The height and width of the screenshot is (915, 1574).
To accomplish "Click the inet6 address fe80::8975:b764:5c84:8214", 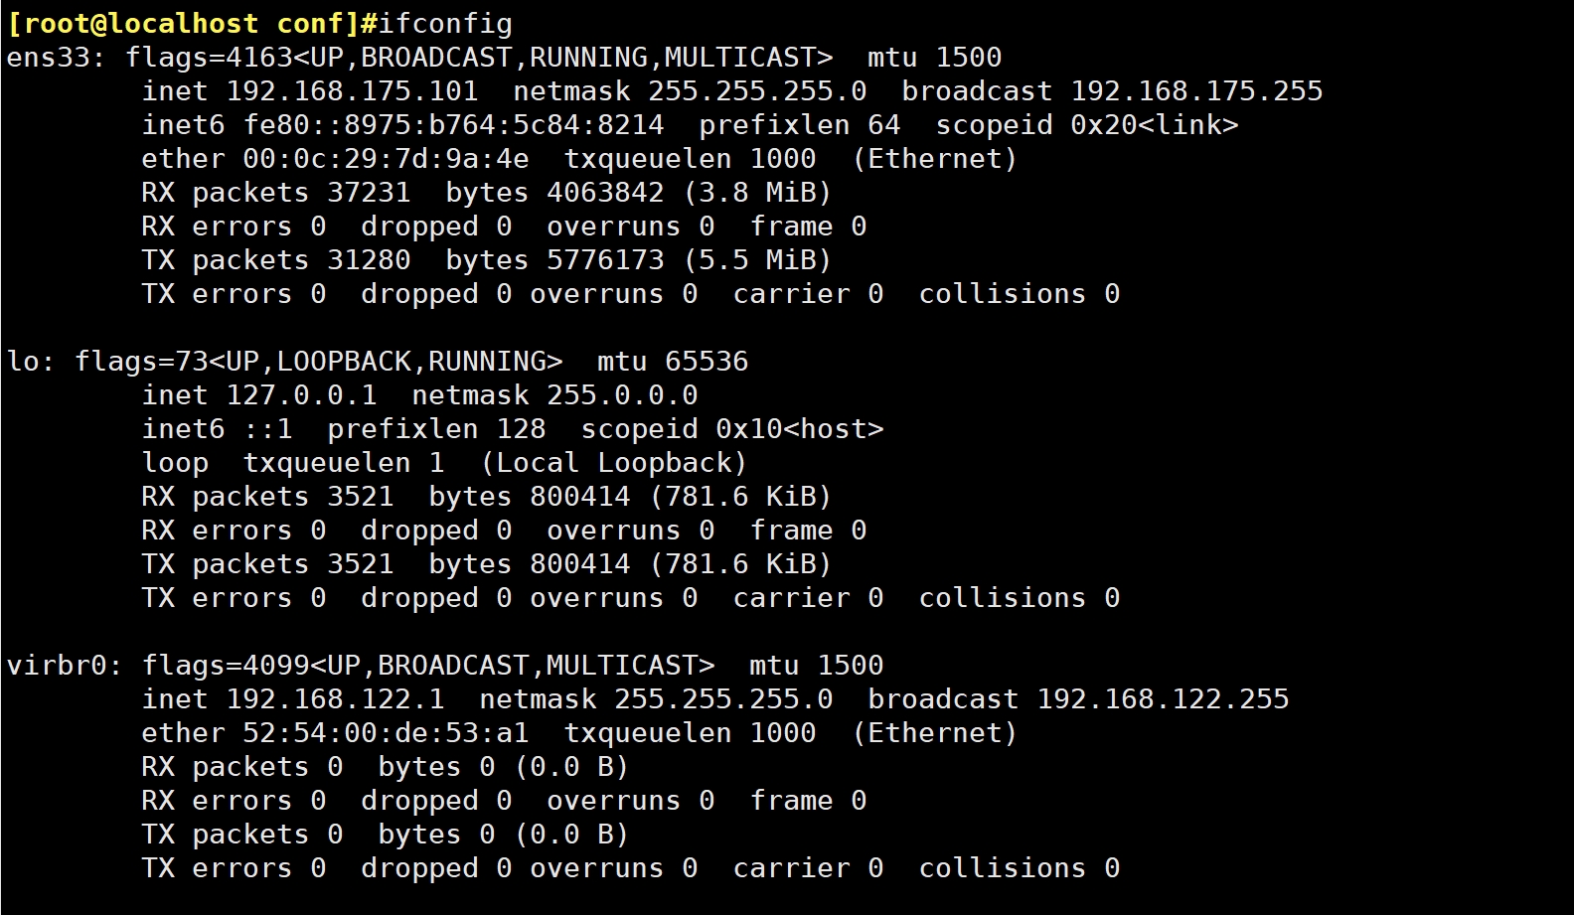I will (x=453, y=125).
